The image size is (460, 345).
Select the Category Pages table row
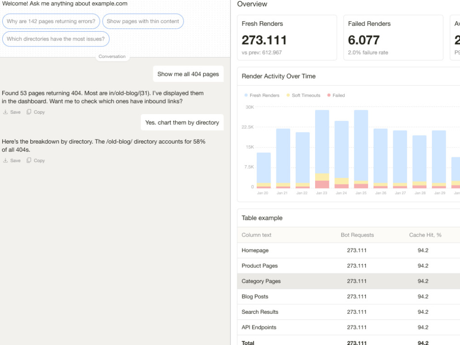[349, 281]
